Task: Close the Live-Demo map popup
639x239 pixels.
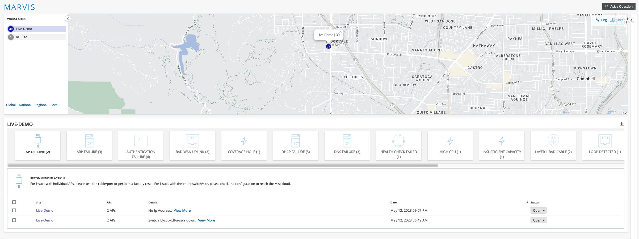Action: pyautogui.click(x=340, y=32)
